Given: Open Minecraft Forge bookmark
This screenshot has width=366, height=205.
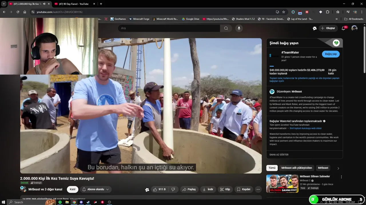Looking at the screenshot, I should (139, 19).
